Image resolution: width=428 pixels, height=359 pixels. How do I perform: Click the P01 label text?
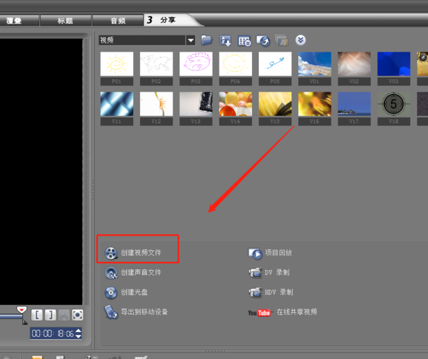click(x=117, y=81)
